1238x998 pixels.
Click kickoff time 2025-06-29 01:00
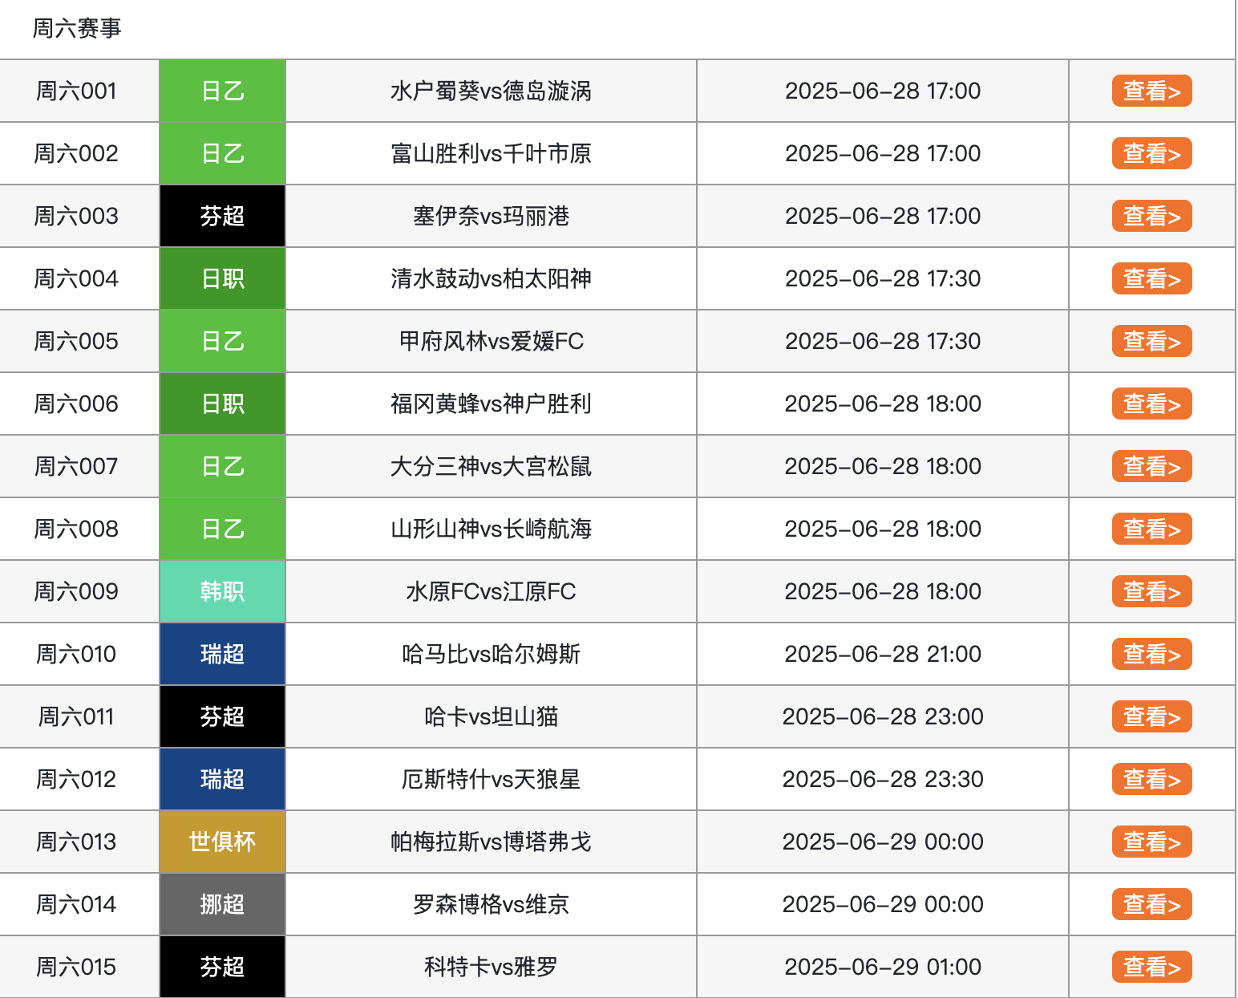[883, 967]
